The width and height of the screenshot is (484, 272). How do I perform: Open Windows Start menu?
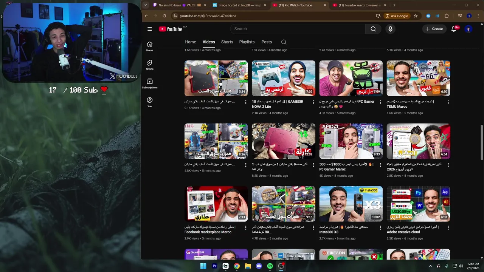(203, 266)
